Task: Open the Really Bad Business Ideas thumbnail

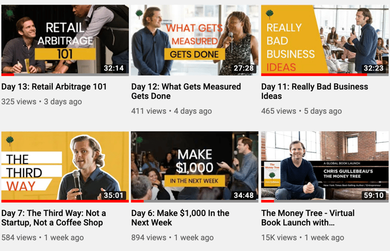Action: click(325, 40)
